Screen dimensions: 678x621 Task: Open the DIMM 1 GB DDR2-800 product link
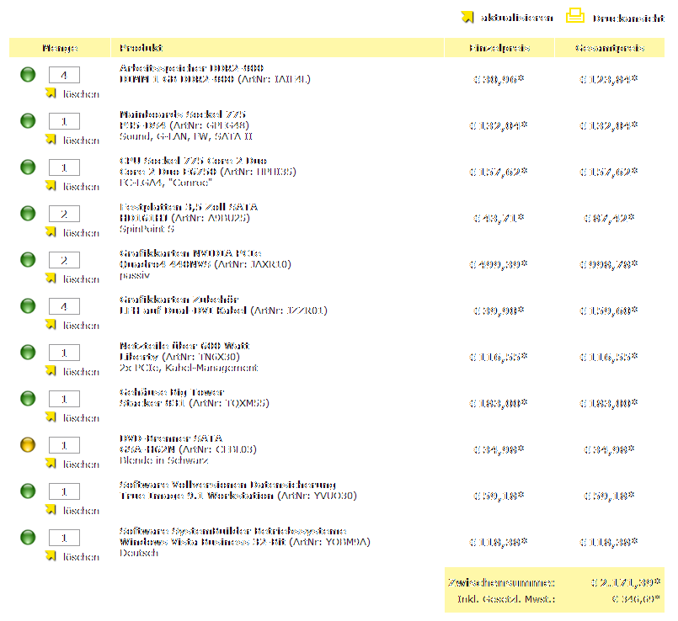(177, 80)
